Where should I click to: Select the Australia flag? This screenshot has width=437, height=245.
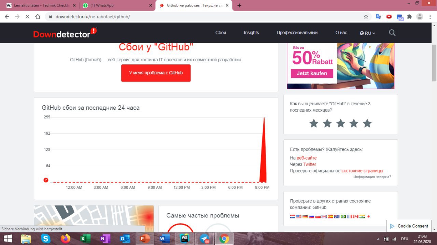337,216
